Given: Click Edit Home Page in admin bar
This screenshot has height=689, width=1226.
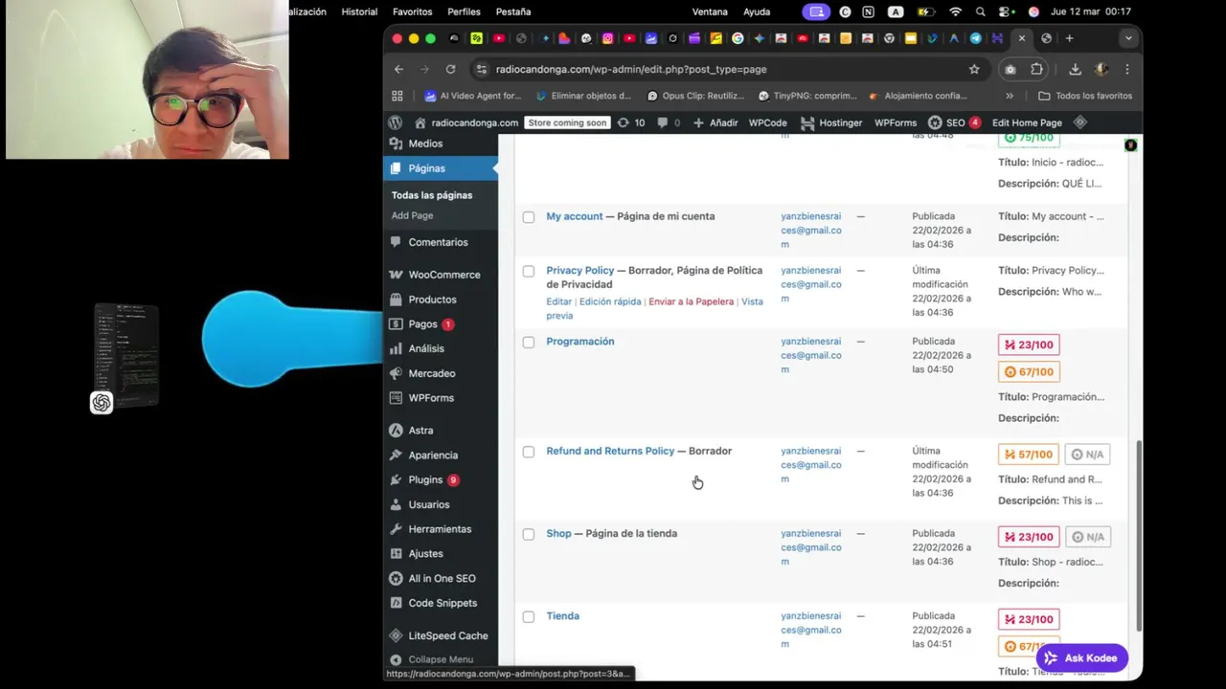Looking at the screenshot, I should [x=1027, y=122].
